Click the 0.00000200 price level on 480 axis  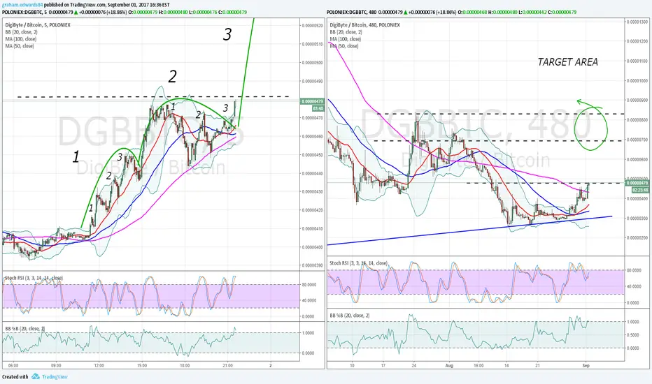click(637, 238)
